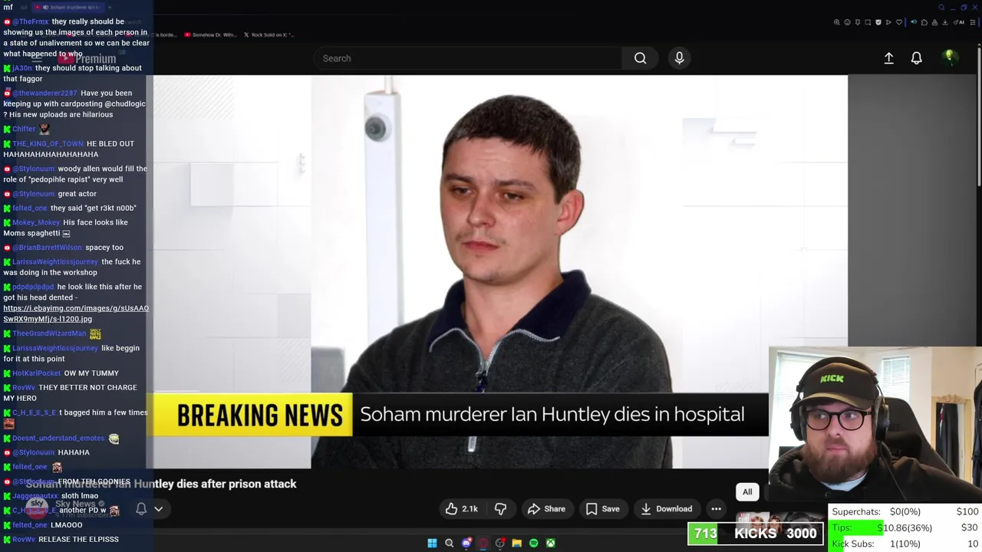Open the YouTube account avatar menu
Screen dimensions: 982x552
pos(950,58)
